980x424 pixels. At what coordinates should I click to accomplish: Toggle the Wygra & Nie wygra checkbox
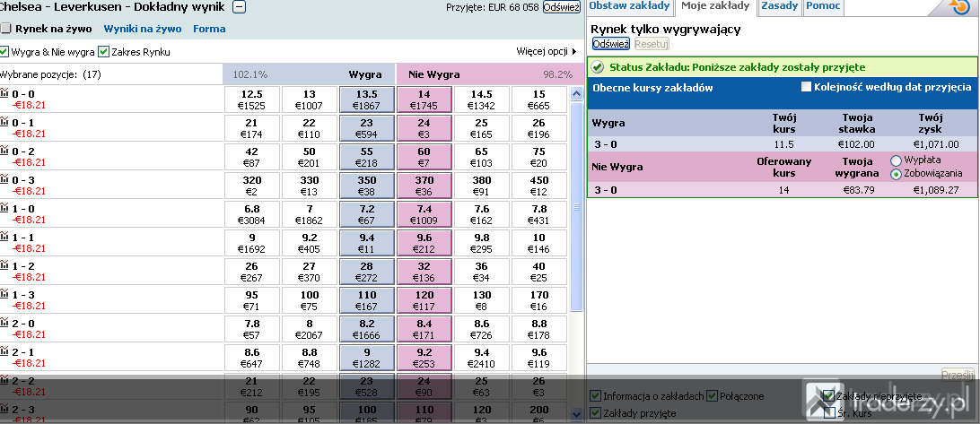pos(4,52)
